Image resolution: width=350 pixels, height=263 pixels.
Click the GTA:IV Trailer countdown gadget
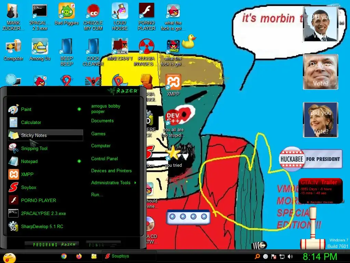(x=321, y=191)
